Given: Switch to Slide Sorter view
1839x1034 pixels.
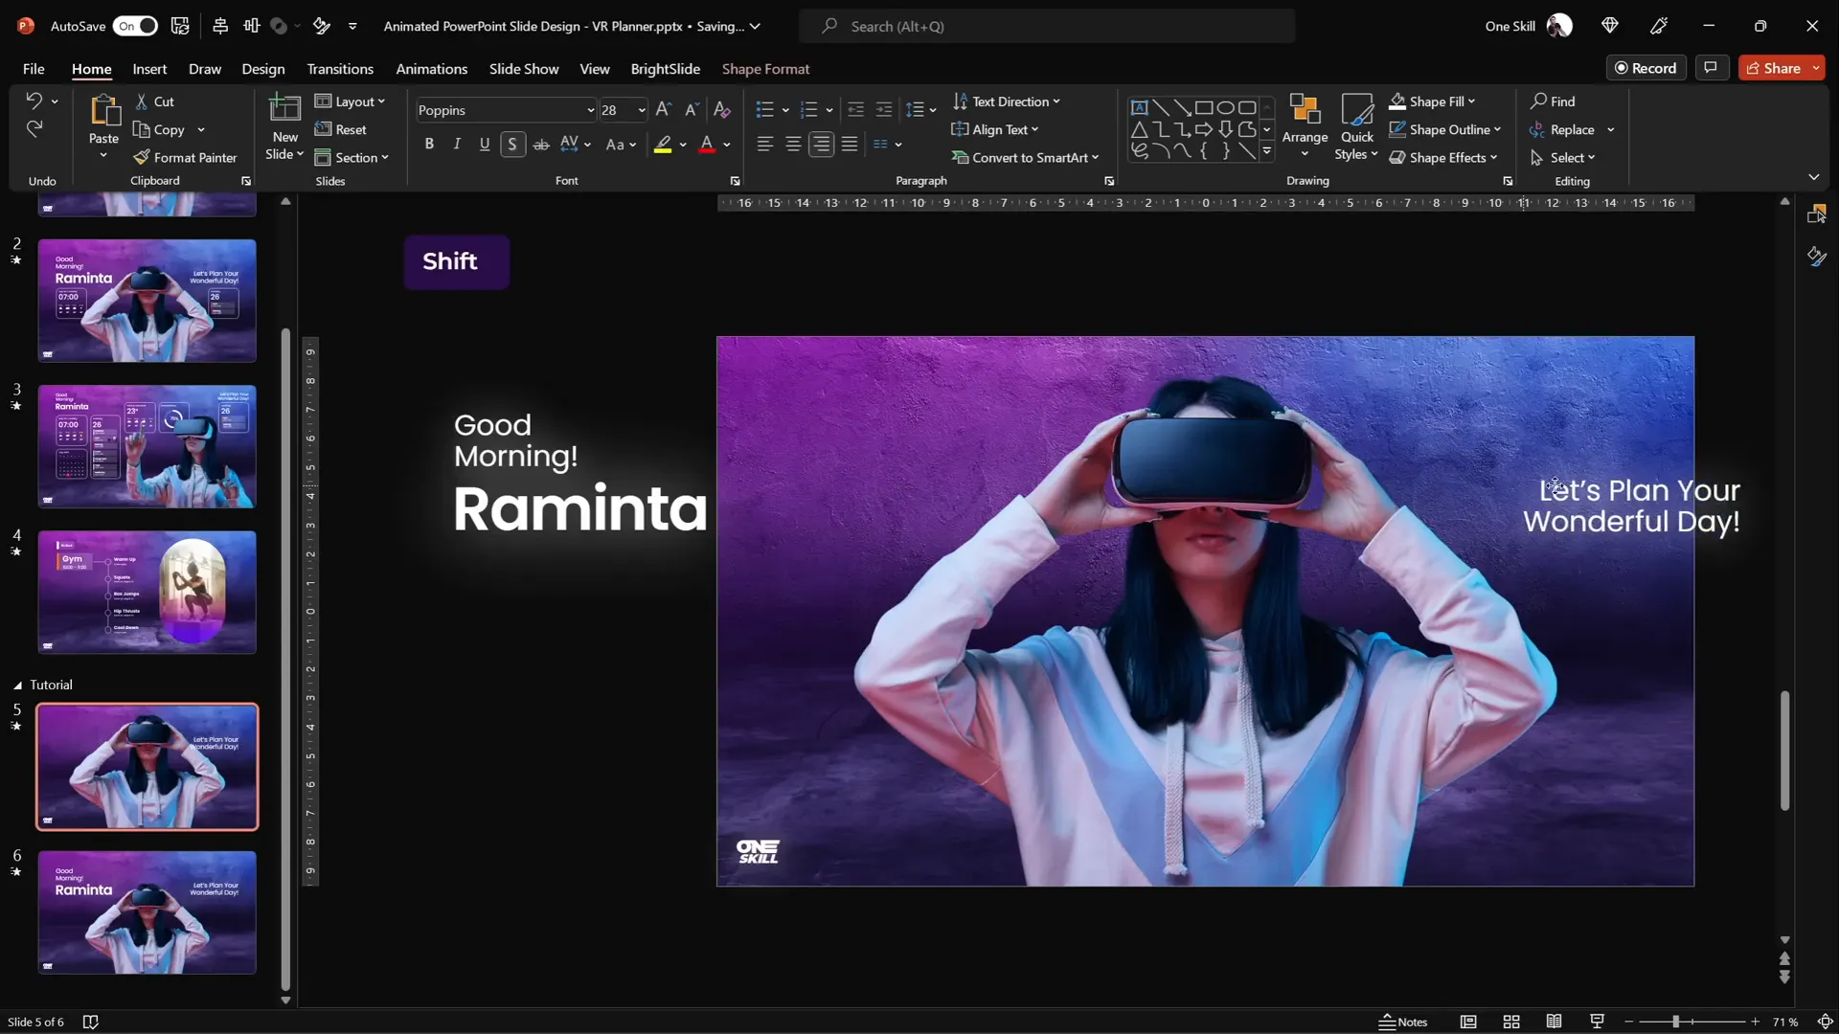Looking at the screenshot, I should tap(1511, 1021).
